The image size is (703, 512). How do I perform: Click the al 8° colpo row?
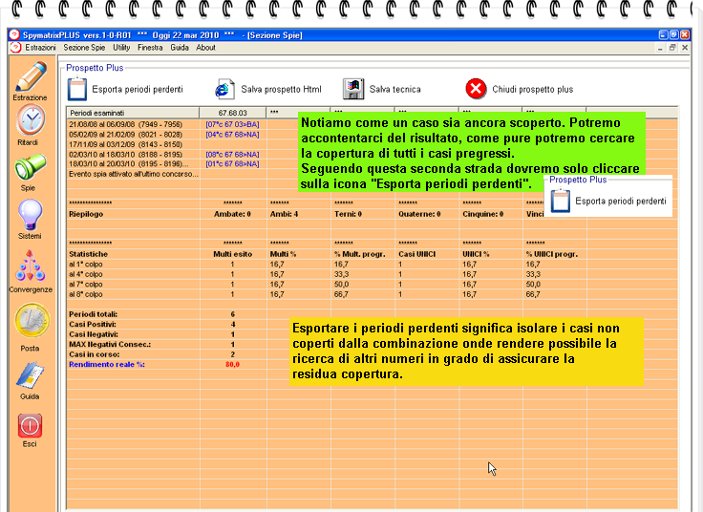coord(86,294)
